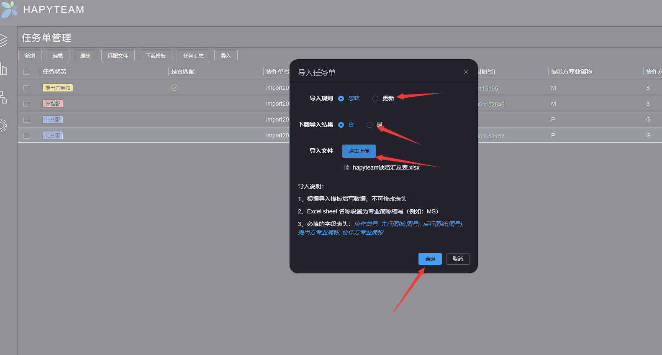Screen dimensions: 662x355
Task: Click the 导入任务单 dialog title
Action: [x=317, y=72]
